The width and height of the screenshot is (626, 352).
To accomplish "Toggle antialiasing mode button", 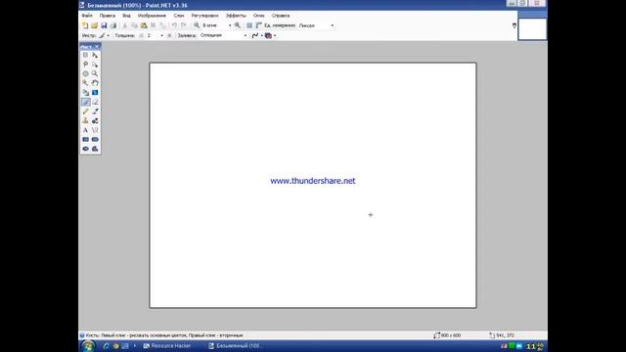I will pyautogui.click(x=255, y=35).
